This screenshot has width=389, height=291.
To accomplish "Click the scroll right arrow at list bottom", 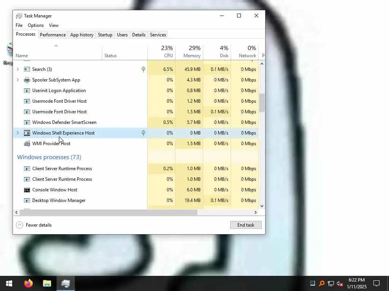I will tap(256, 212).
